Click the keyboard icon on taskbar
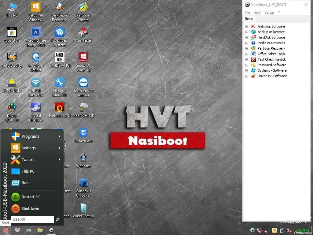Screen dimensions: 313x235 [29, 230]
